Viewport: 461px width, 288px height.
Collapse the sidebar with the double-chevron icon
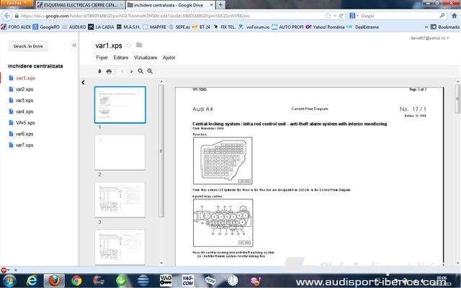(74, 45)
